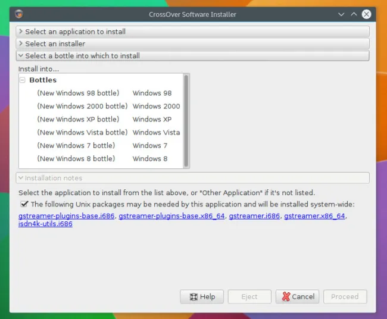The height and width of the screenshot is (319, 387).
Task: Expand 'Select an application to install' section
Action: 192,32
